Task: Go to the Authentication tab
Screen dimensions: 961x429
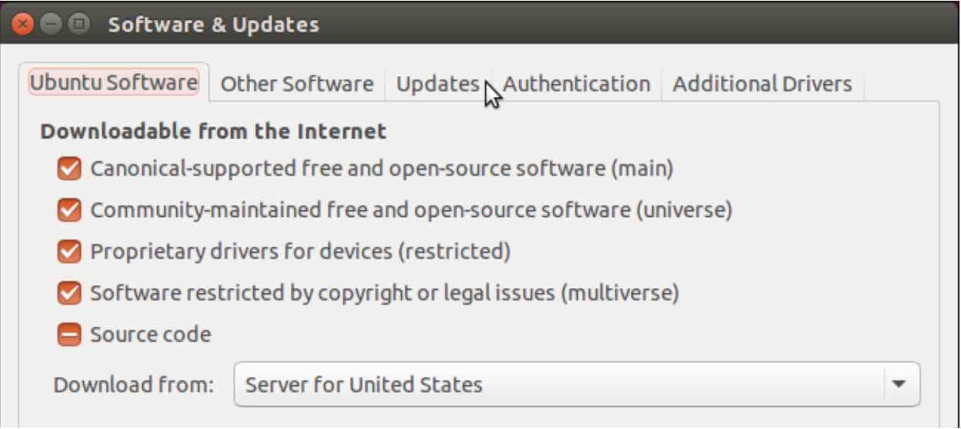Action: [x=577, y=84]
